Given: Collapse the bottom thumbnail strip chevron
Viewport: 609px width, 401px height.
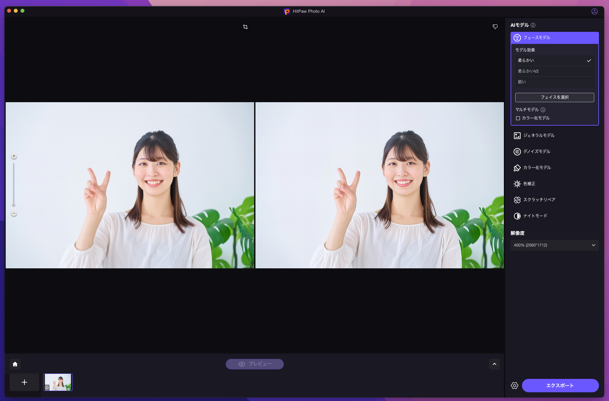Looking at the screenshot, I should 494,364.
